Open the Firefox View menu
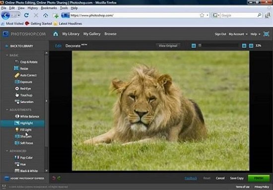This screenshot has width=273, height=190. [21, 8]
